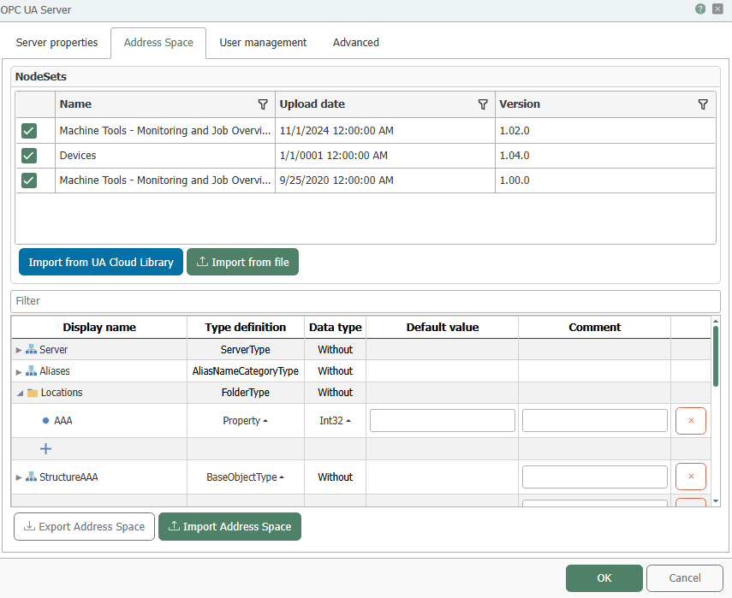Click scrollbar up arrow in address table
This screenshot has width=732, height=598.
pyautogui.click(x=716, y=321)
